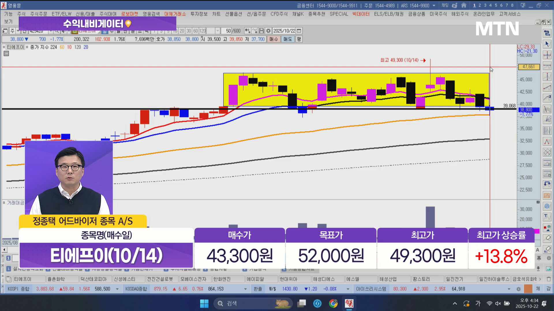
Task: Click the 매수 buy button
Action: click(274, 39)
